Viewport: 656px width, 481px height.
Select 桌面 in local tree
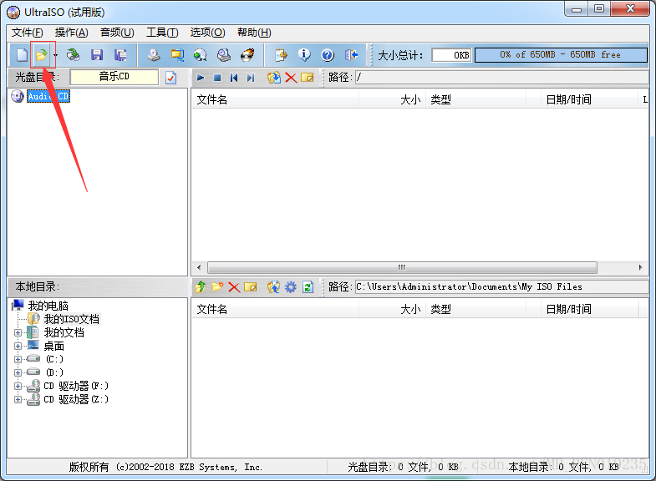coord(54,346)
